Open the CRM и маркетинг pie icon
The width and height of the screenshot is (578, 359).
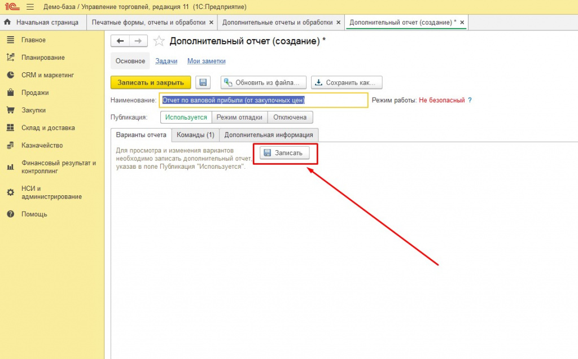coord(10,75)
